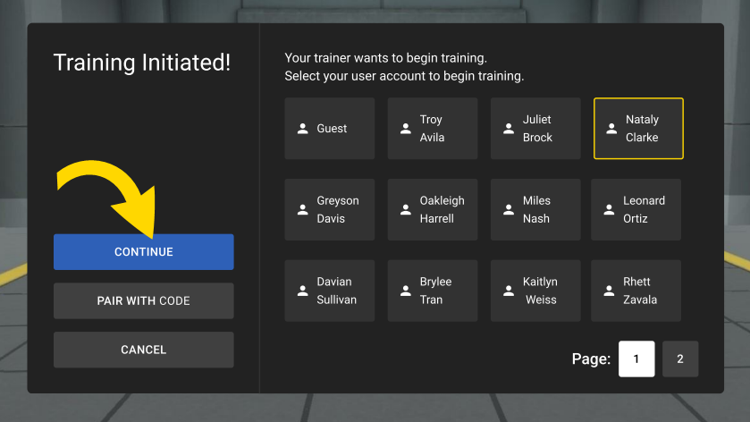
Task: Select the Davian Sullivan account
Action: (329, 291)
